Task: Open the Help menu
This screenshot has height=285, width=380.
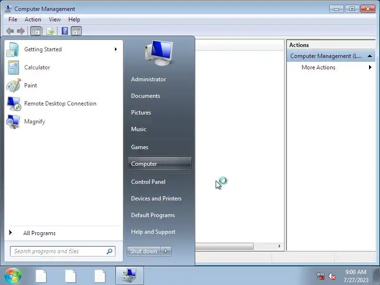Action: click(74, 19)
